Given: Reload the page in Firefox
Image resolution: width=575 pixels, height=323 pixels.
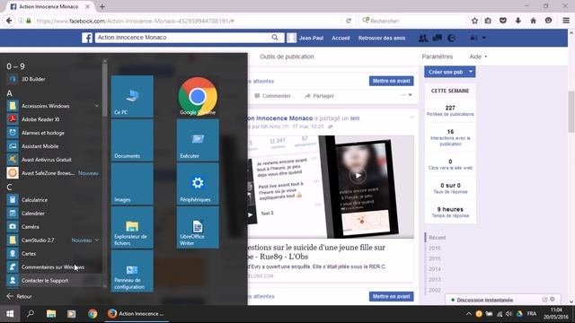Looking at the screenshot, I should point(349,21).
